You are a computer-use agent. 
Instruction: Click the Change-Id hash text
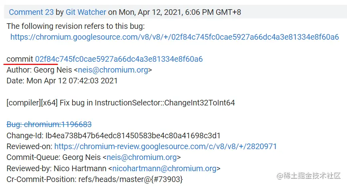pos(133,135)
